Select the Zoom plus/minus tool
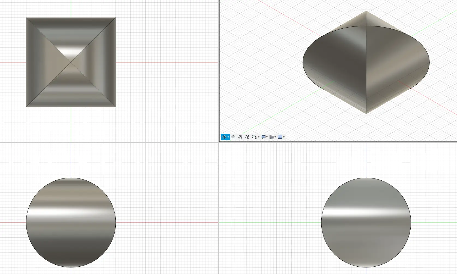Viewport: 457px width, 274px height. tap(247, 137)
